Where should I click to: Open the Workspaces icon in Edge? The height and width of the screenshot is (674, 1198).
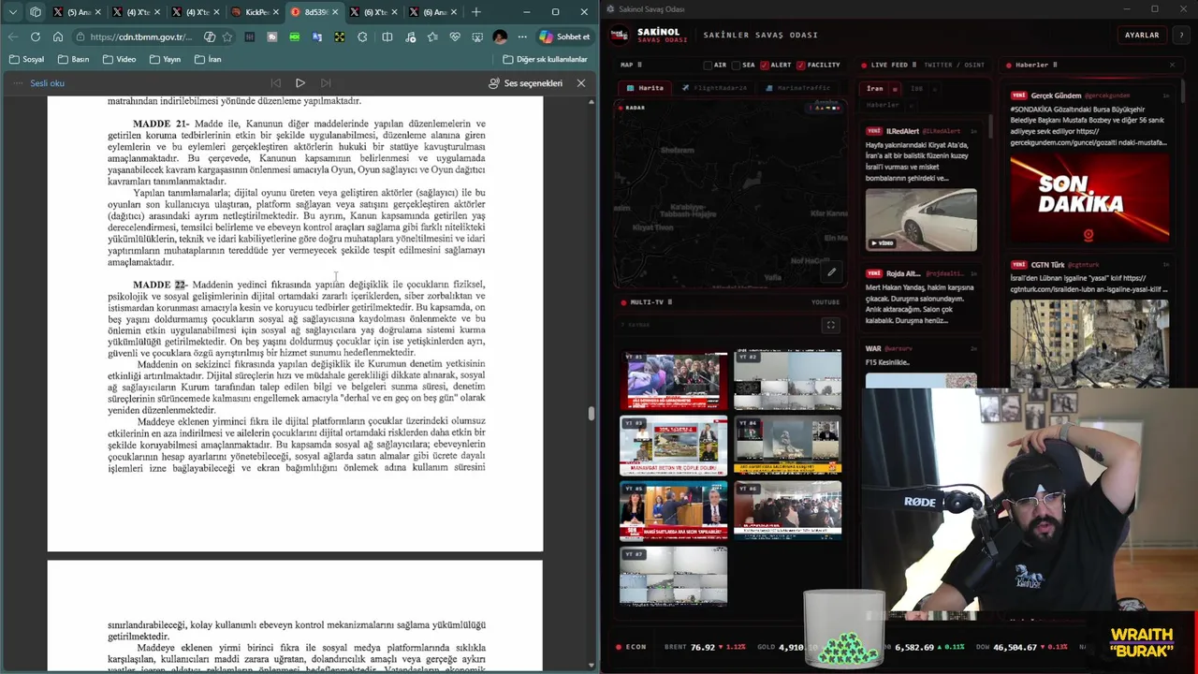pos(36,12)
